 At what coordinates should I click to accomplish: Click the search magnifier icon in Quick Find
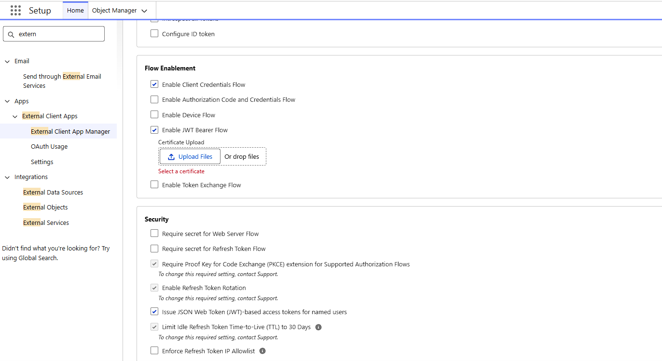pos(11,34)
